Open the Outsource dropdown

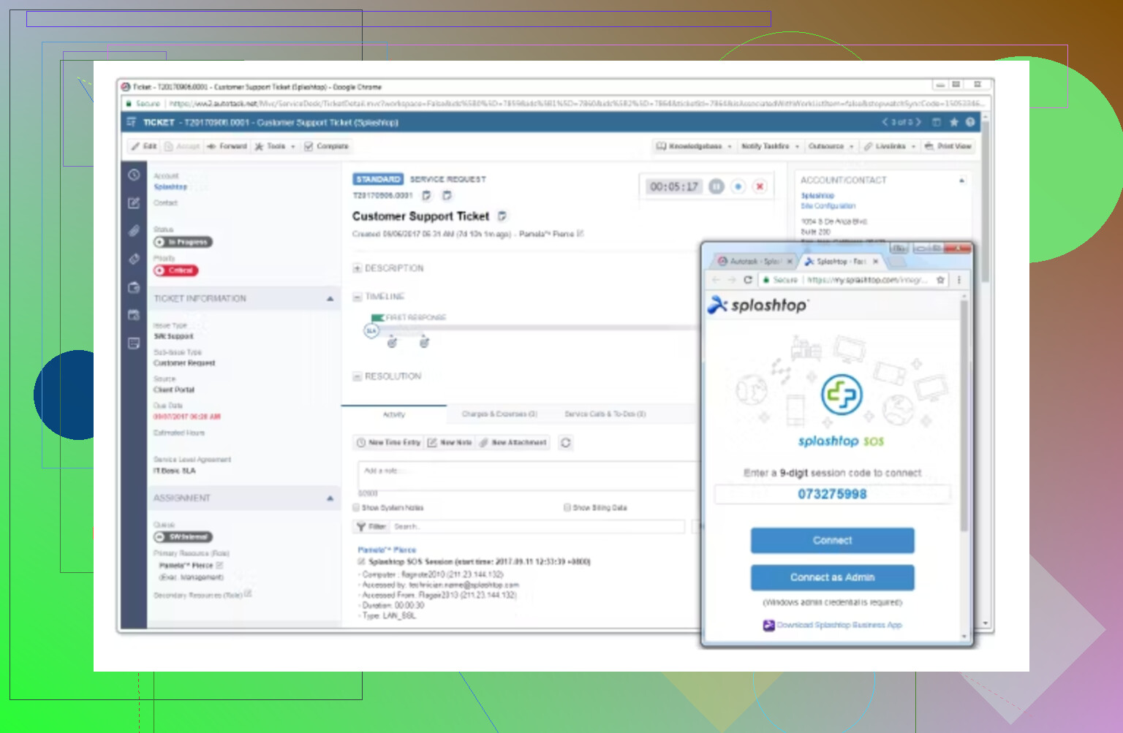(831, 146)
